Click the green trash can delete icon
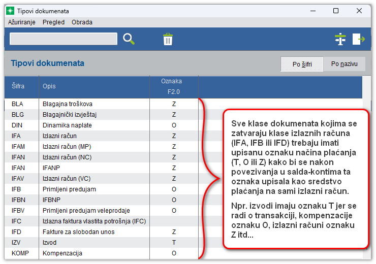This screenshot has width=376, height=264. coord(168,39)
